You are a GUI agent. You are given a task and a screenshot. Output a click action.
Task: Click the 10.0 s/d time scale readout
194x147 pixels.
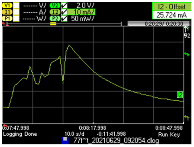pos(73,134)
